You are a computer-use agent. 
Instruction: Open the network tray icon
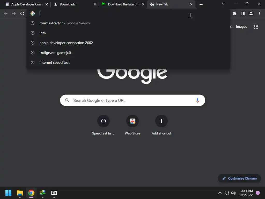(x=227, y=193)
